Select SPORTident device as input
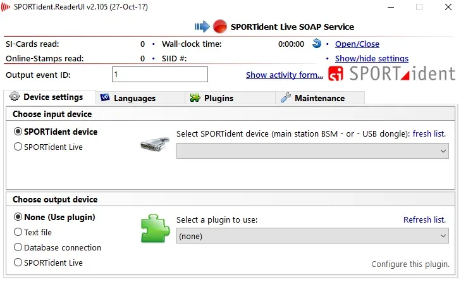This screenshot has height=284, width=461. (x=56, y=132)
